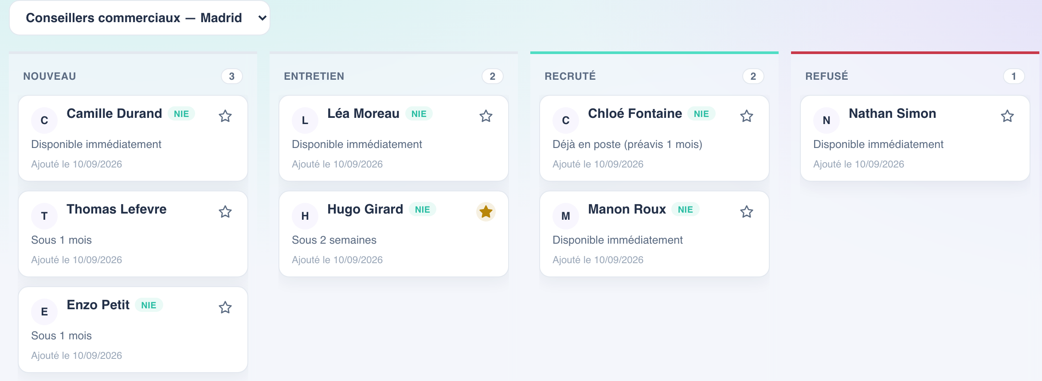The height and width of the screenshot is (381, 1042).
Task: Click "Ajouté le 10/09/2026" on Camille Durand's card
Action: tap(76, 164)
